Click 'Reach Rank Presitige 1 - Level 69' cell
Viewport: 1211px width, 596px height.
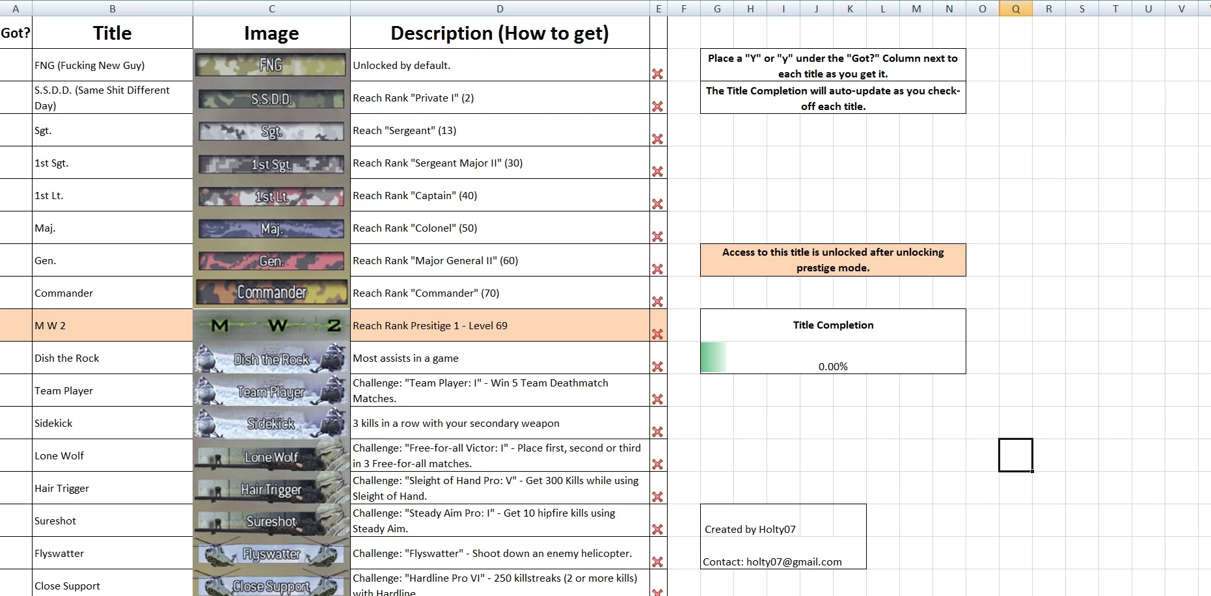[x=500, y=325]
